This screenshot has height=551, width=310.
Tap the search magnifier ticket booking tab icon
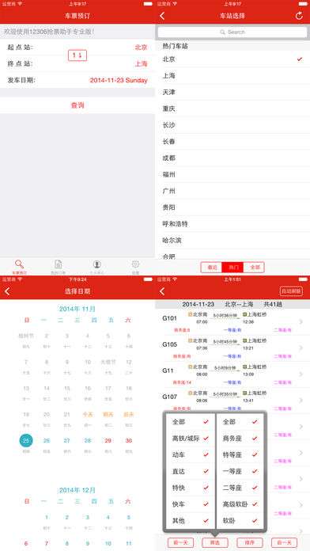[x=19, y=264]
